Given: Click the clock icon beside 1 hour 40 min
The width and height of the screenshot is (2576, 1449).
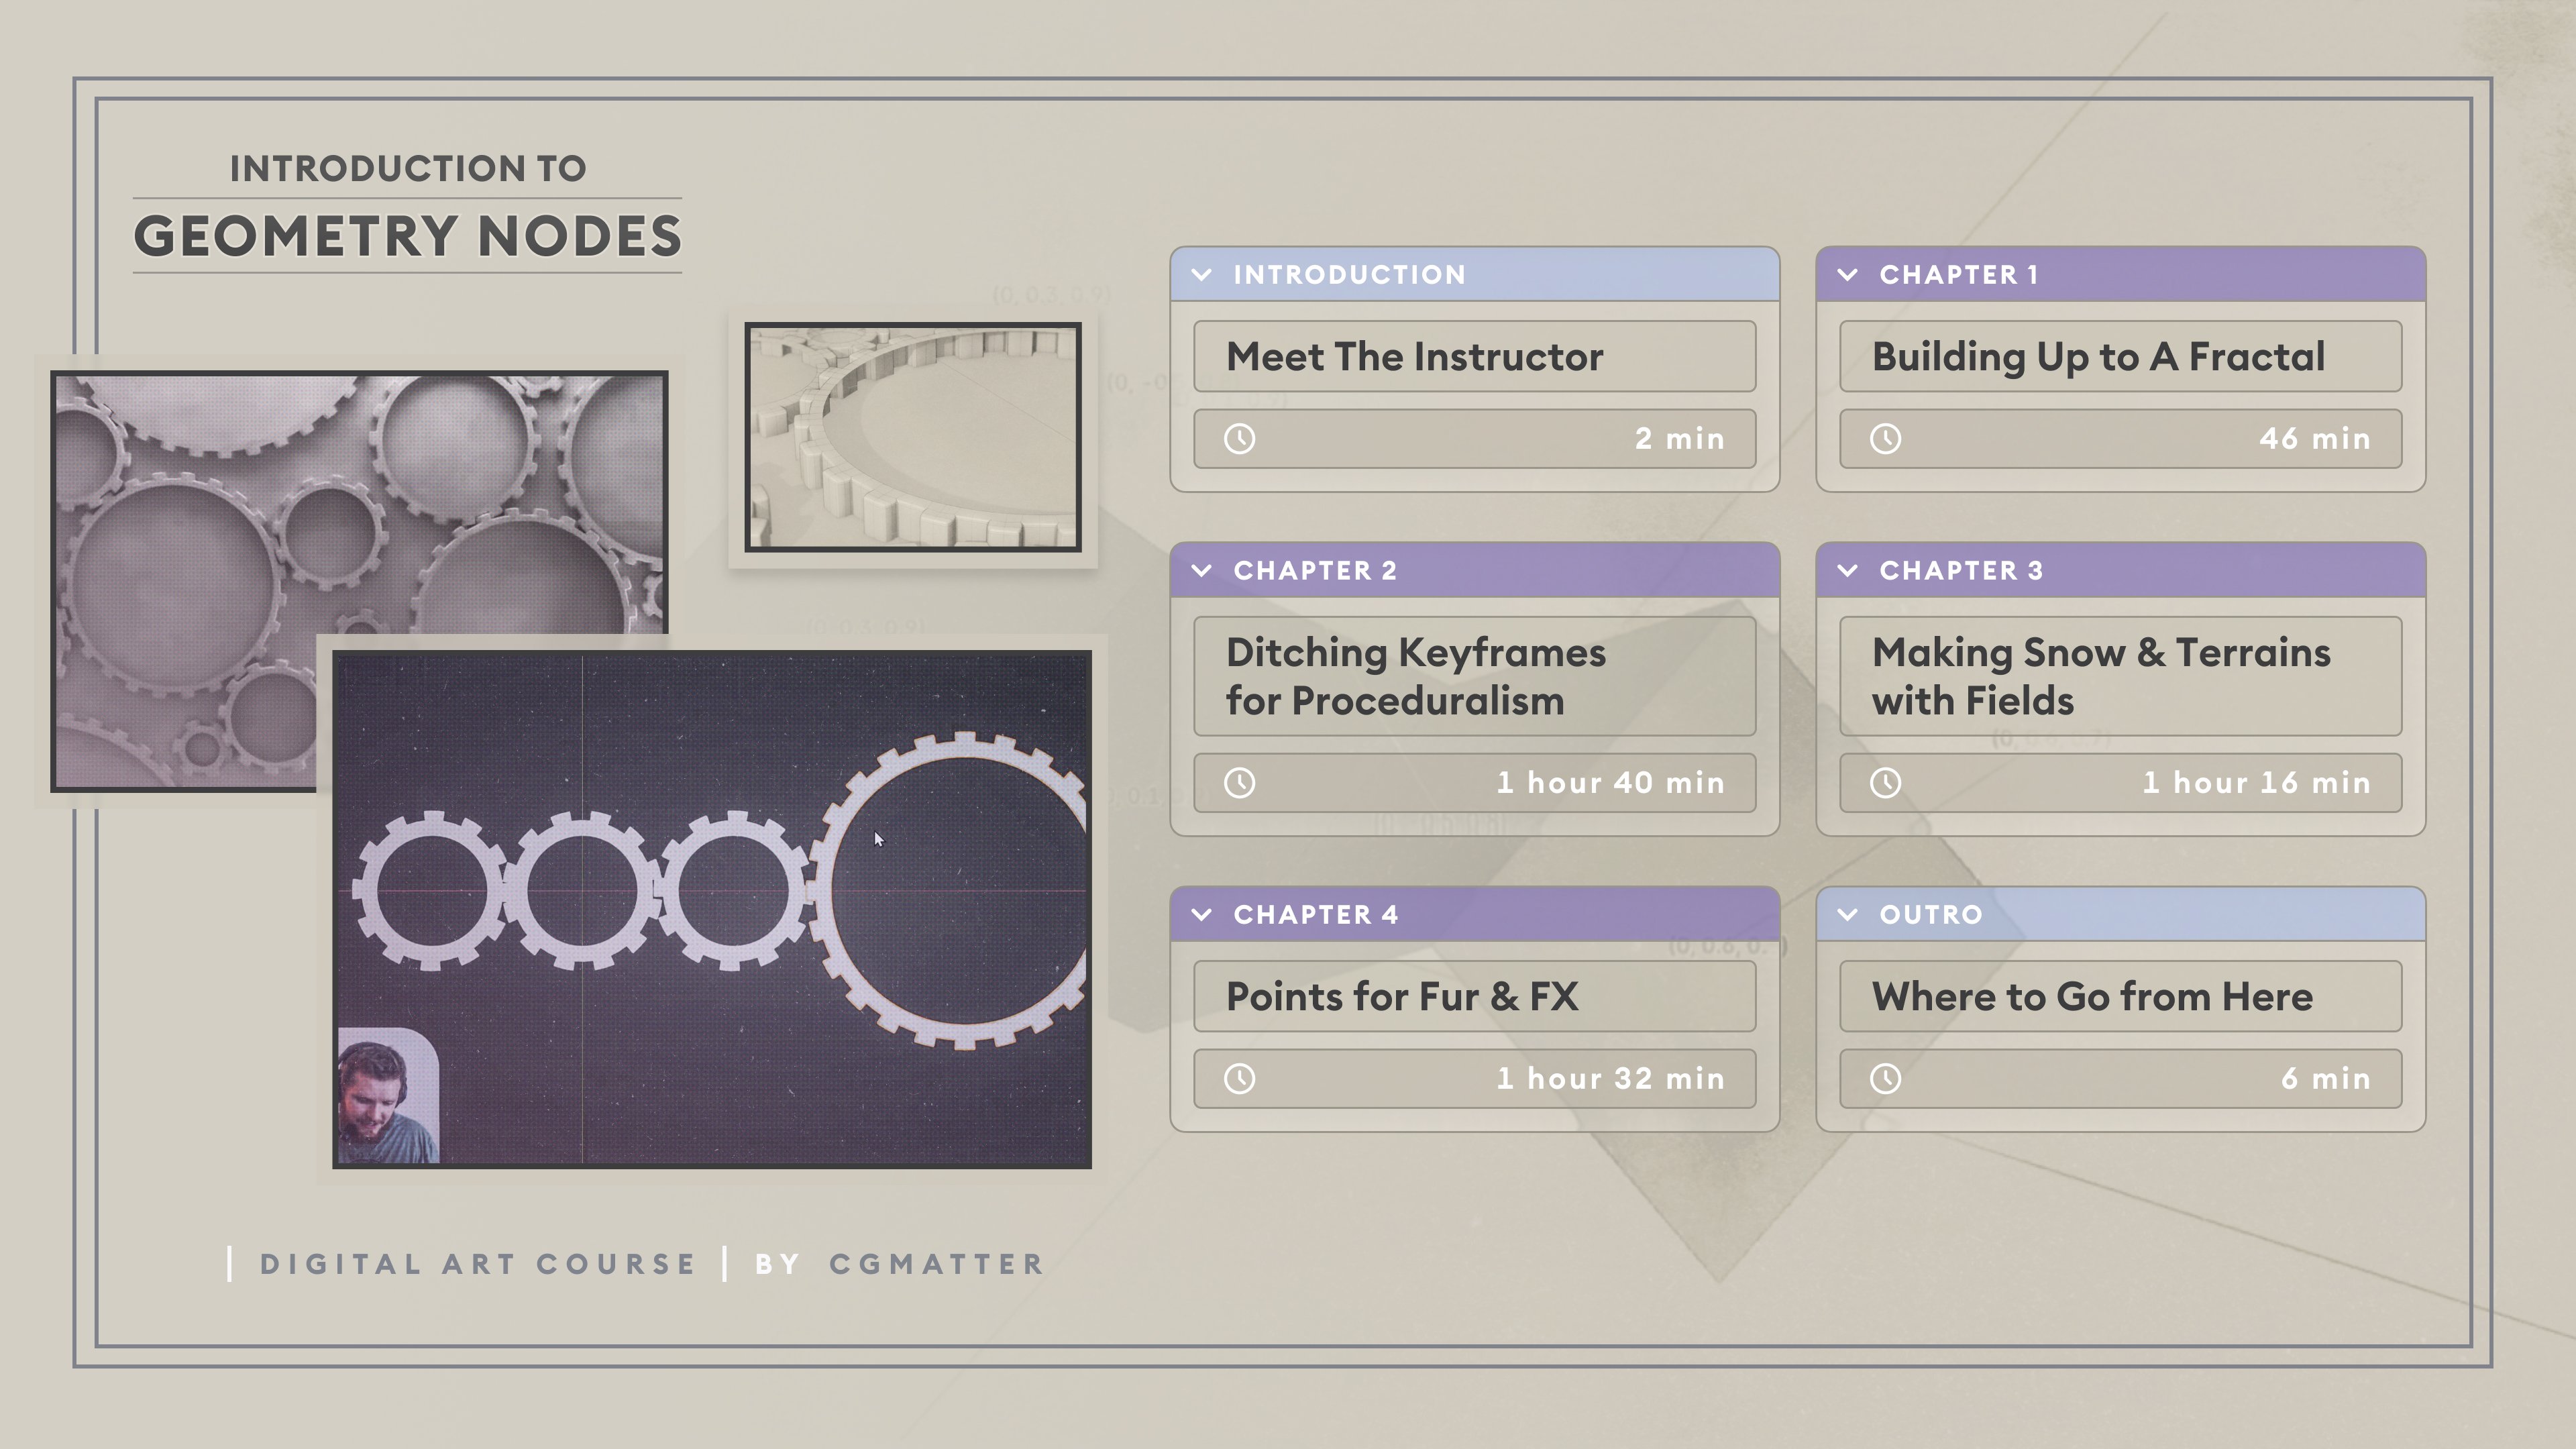Looking at the screenshot, I should click(1240, 783).
